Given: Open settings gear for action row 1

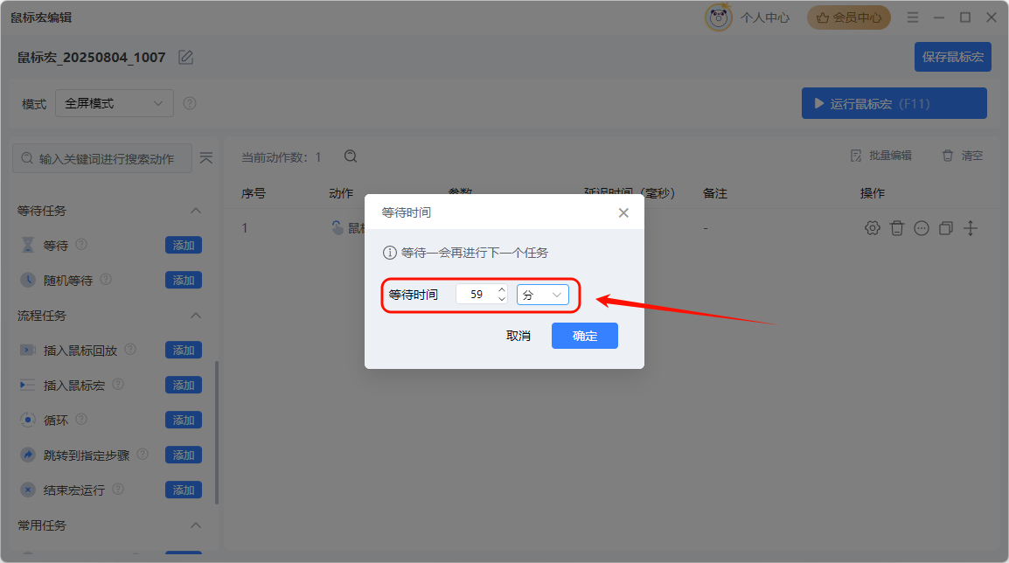Looking at the screenshot, I should click(872, 228).
